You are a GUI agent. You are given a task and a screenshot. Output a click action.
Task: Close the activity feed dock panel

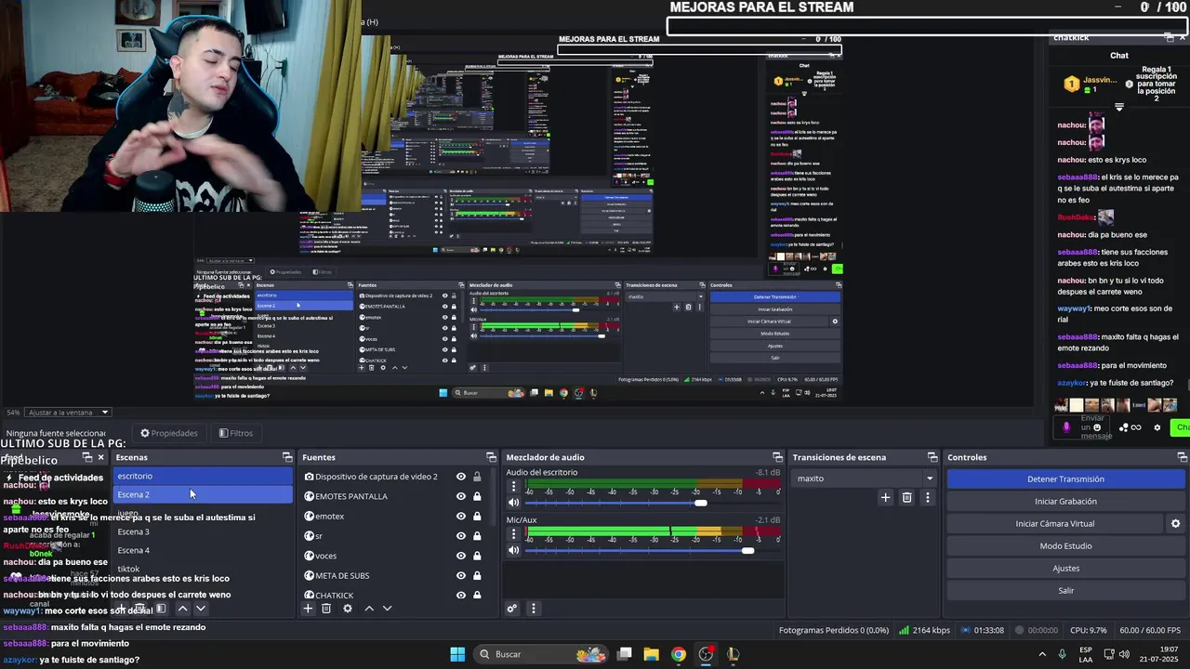[100, 457]
